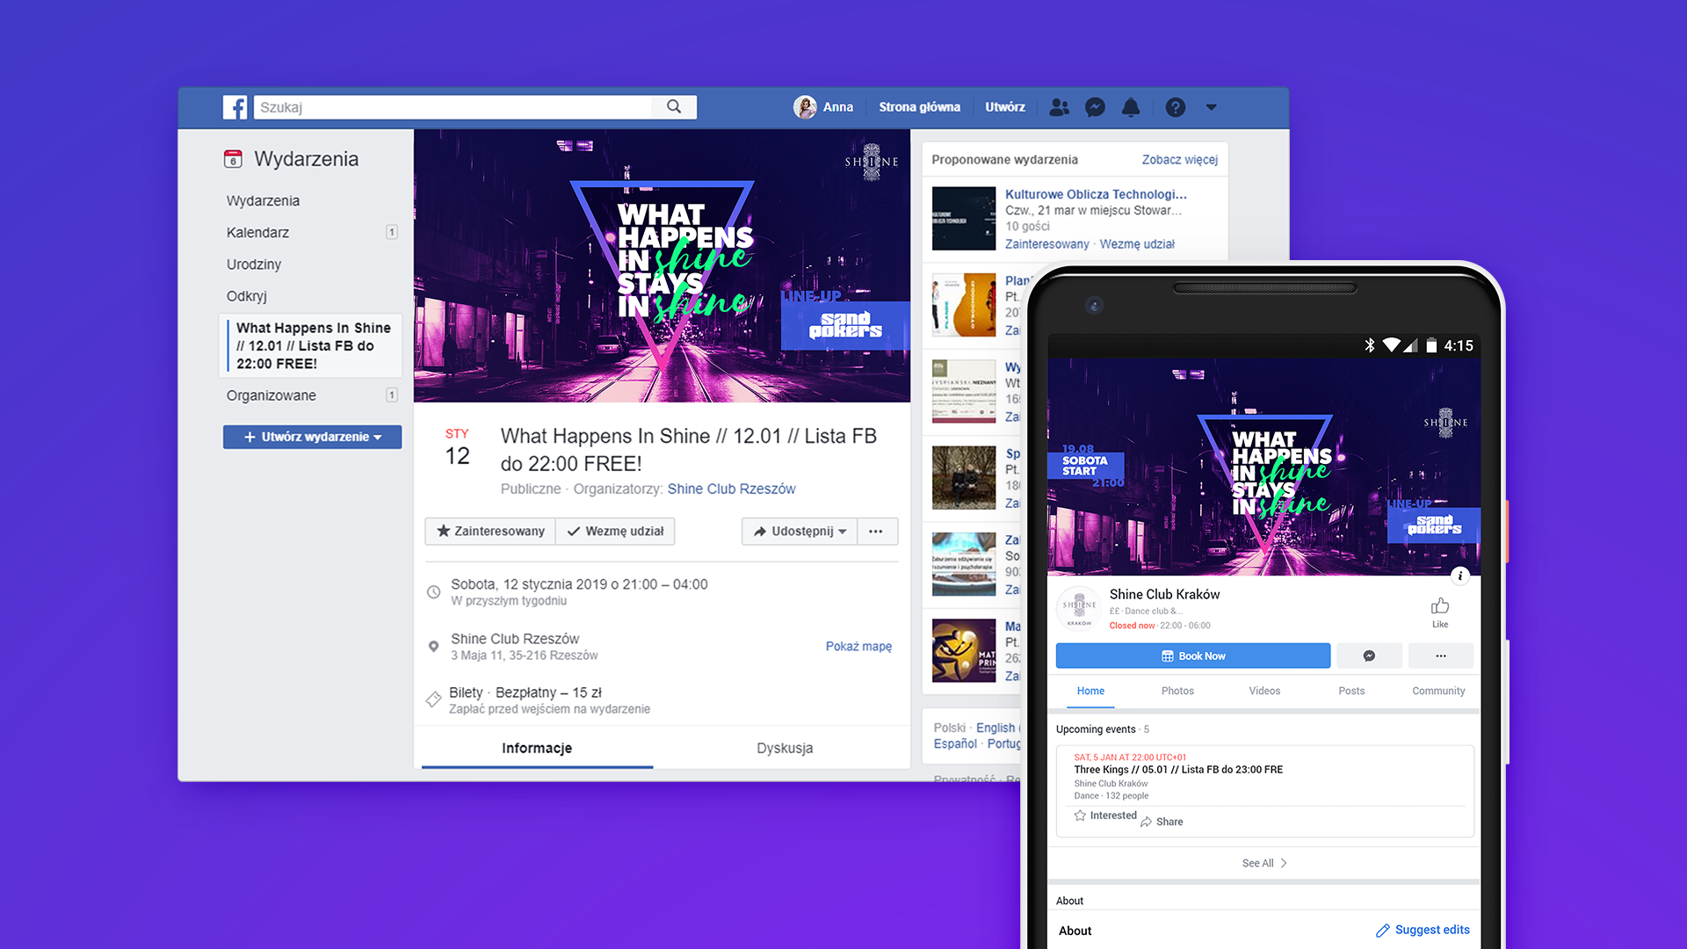1687x949 pixels.
Task: Click Zobacz więcej link
Action: [x=1179, y=160]
